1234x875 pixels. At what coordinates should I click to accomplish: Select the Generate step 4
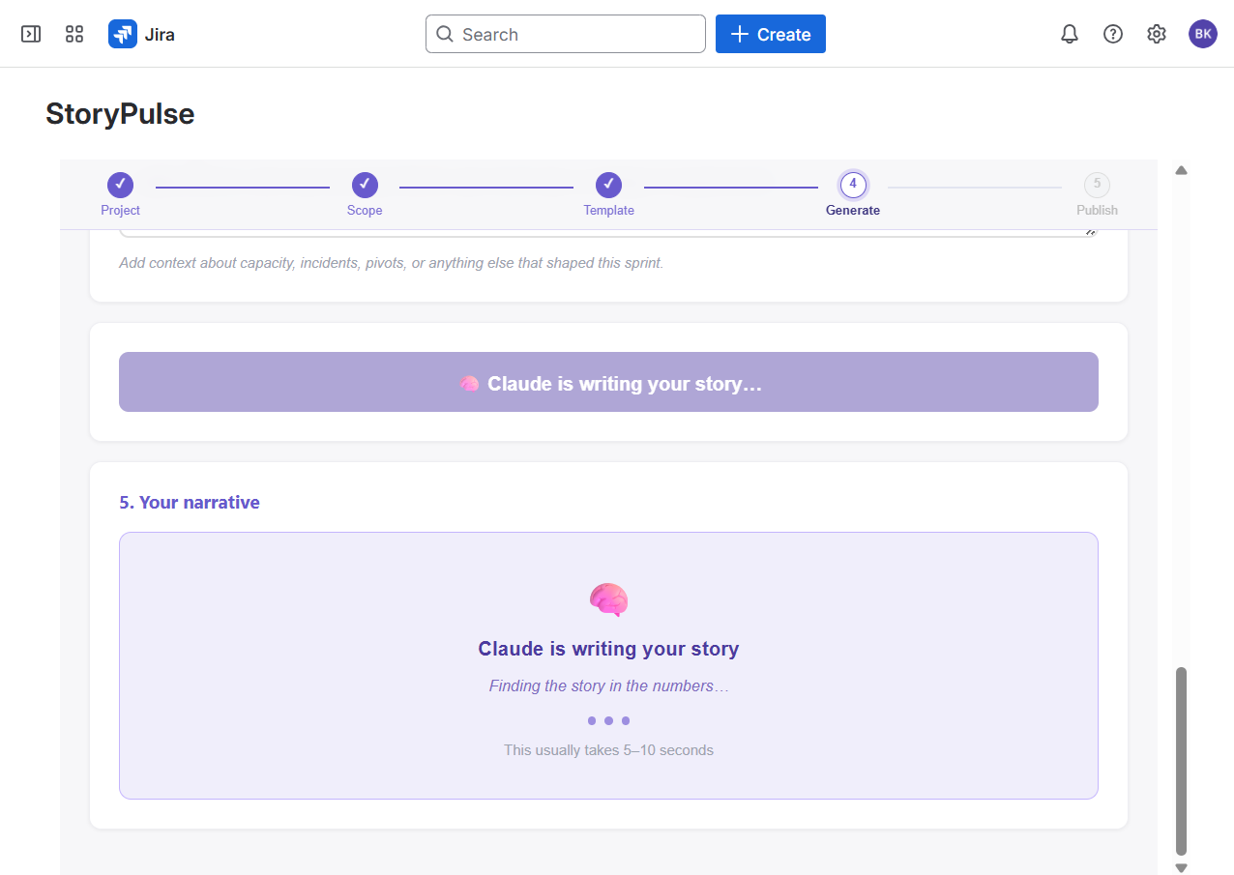pyautogui.click(x=853, y=193)
